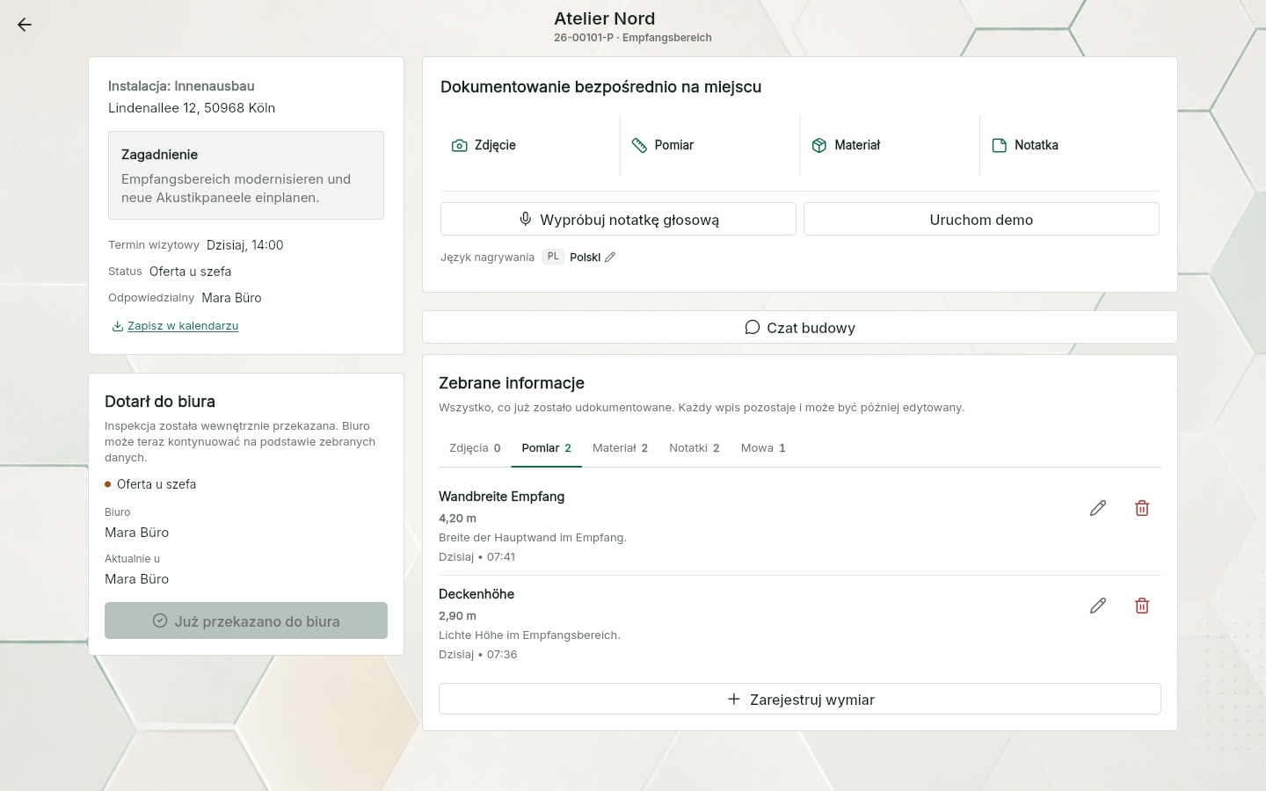1266x791 pixels.
Task: Click the address Lindenallee 12, 50968 Köln
Action: tap(192, 108)
